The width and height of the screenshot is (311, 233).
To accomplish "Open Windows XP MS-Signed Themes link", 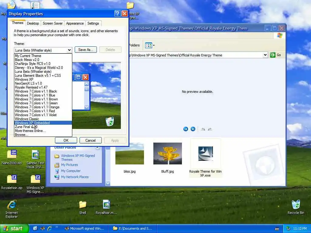I will (x=78, y=157).
